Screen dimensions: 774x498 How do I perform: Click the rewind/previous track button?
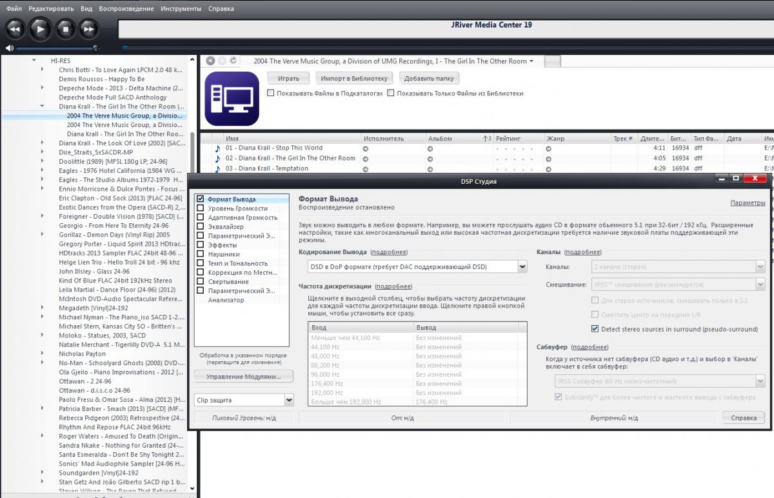pyautogui.click(x=15, y=28)
